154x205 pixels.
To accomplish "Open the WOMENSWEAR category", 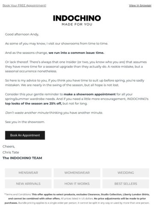I will (x=77, y=173).
